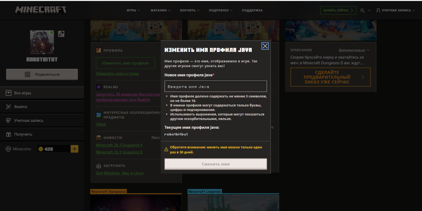422x211 pixels.
Task: Select Все игры in sidebar
Action: click(x=42, y=93)
